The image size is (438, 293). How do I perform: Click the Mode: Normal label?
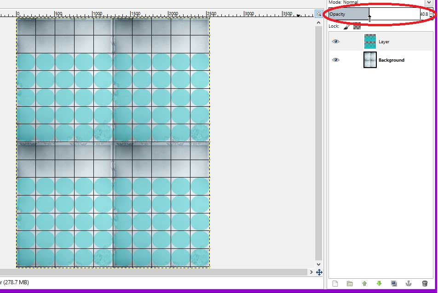pos(343,2)
